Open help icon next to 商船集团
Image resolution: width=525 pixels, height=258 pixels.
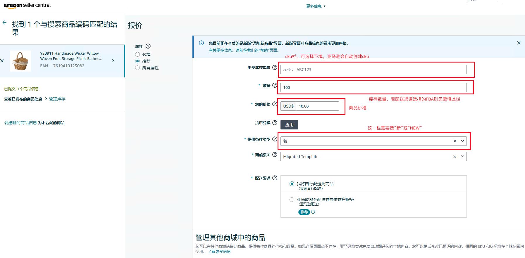click(x=275, y=155)
